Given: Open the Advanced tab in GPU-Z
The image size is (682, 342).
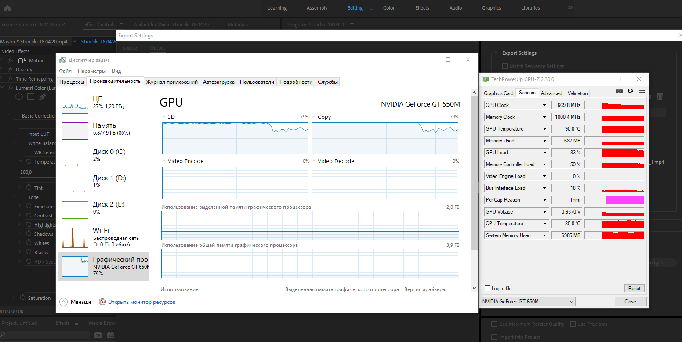Looking at the screenshot, I should [x=551, y=93].
